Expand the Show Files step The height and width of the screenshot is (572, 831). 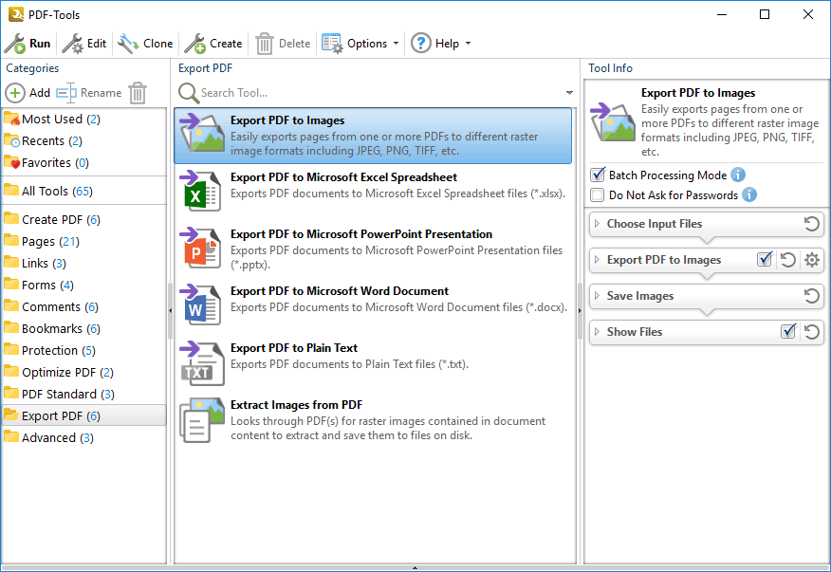click(598, 332)
